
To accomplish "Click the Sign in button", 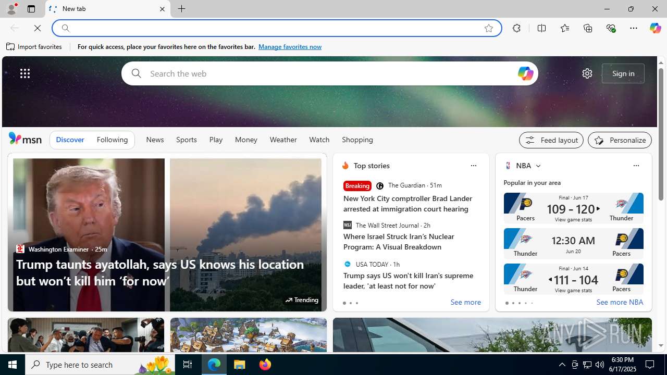I will pos(623,73).
